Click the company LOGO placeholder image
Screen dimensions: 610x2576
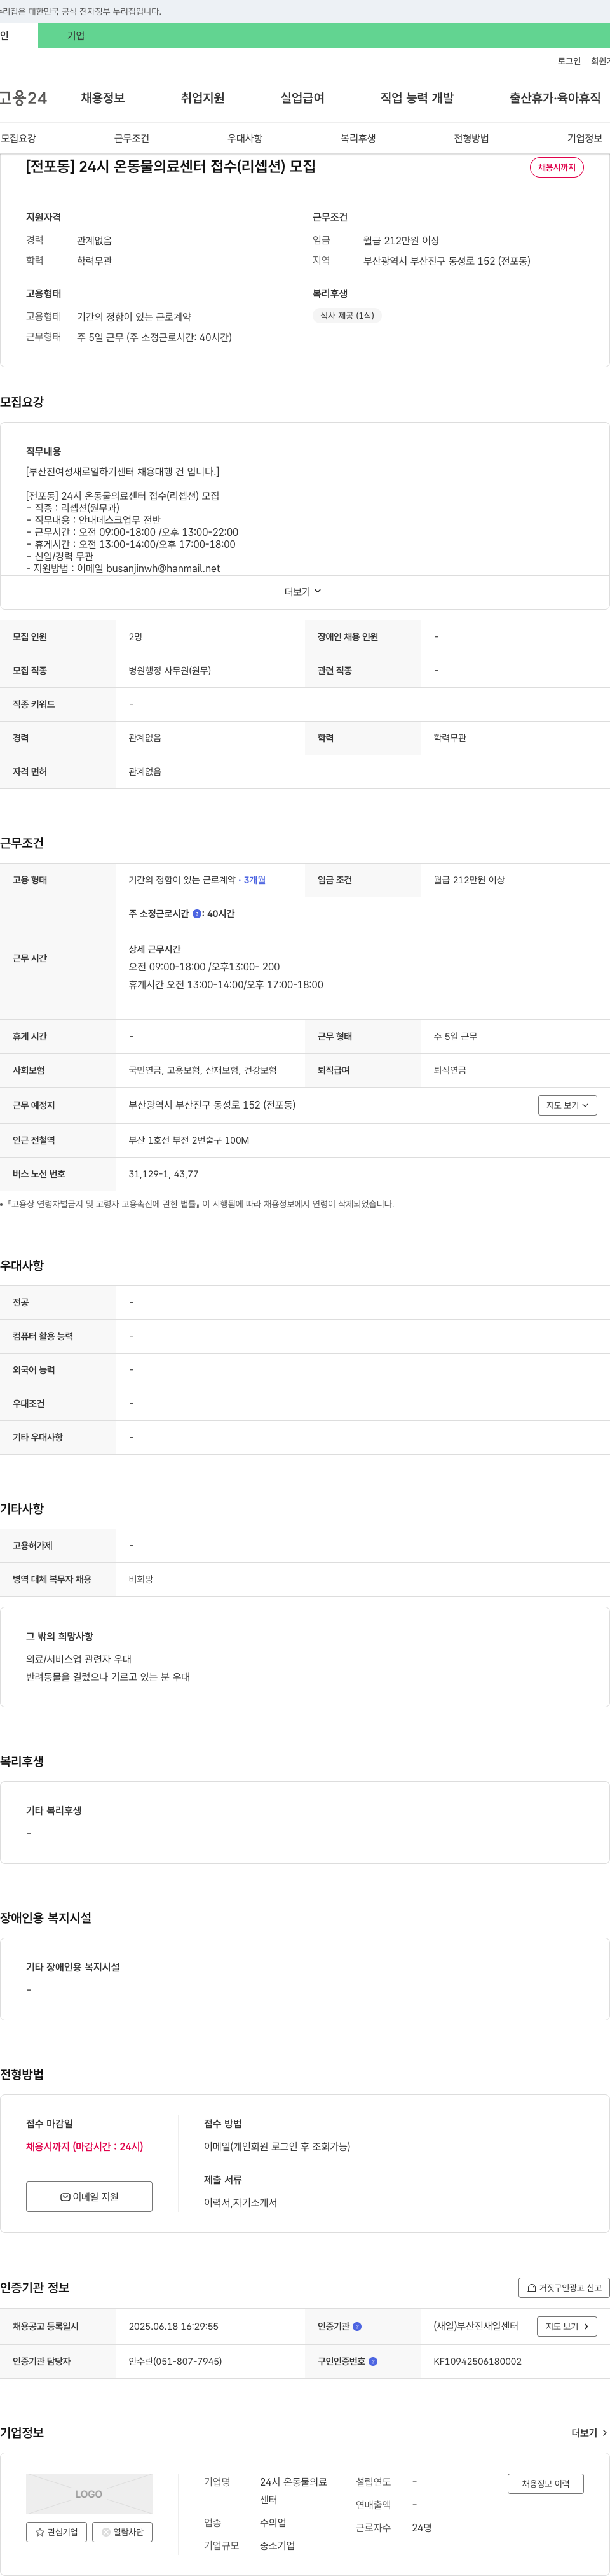(89, 2493)
